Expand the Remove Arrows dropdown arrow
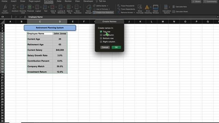Viewport: 219px width, 123px height. click(134, 13)
